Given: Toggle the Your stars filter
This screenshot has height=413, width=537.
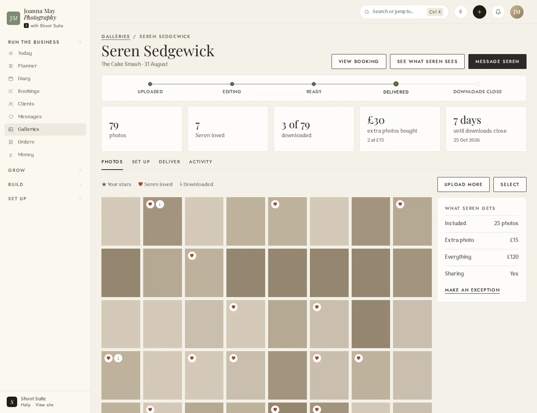Looking at the screenshot, I should pos(116,185).
